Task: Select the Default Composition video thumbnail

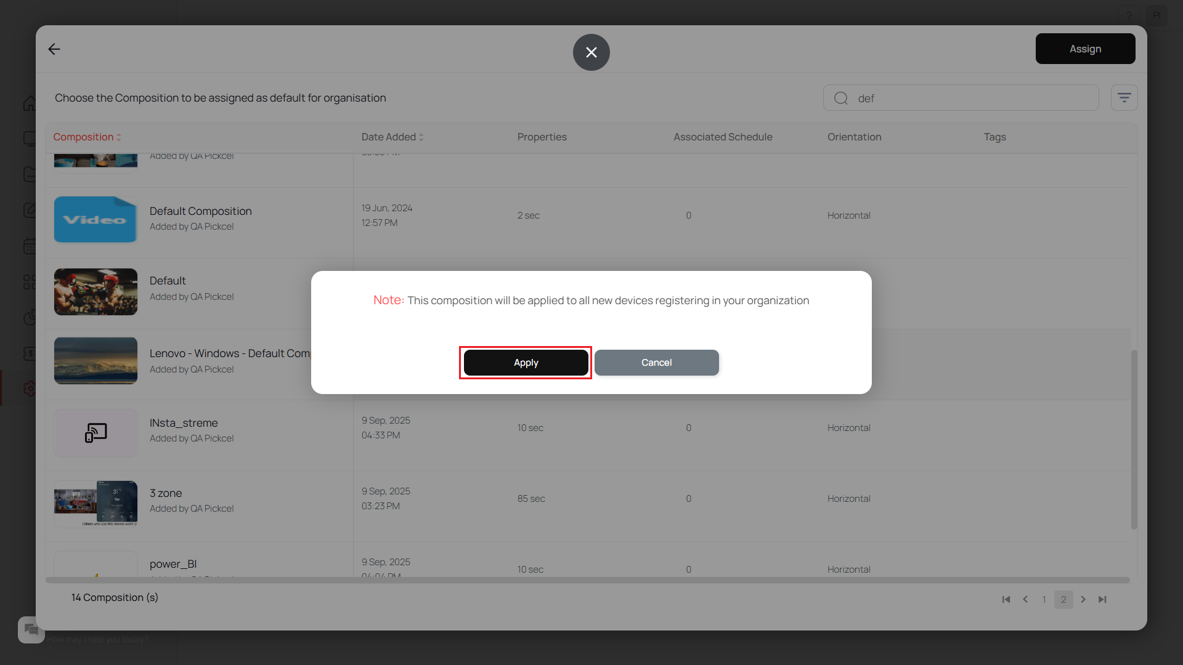Action: (x=95, y=219)
